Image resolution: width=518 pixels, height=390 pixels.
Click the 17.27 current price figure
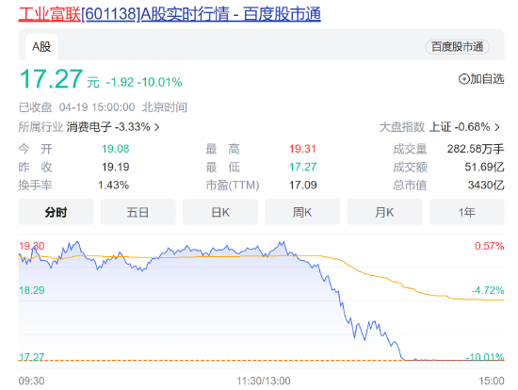pyautogui.click(x=51, y=79)
